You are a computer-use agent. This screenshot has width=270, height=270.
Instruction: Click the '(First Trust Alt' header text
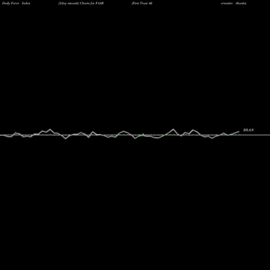pyautogui.click(x=142, y=3)
